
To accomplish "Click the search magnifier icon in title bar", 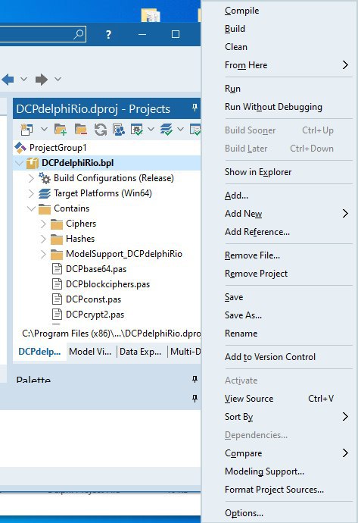I will [79, 34].
